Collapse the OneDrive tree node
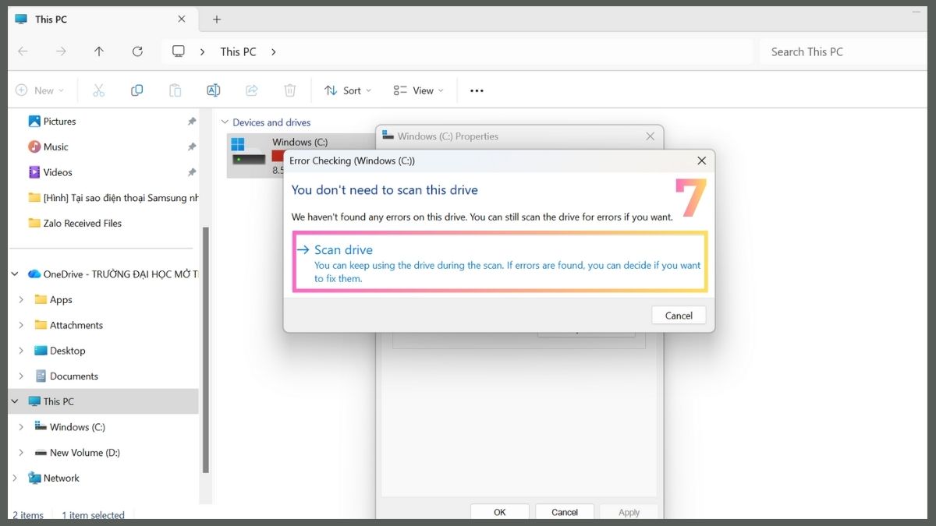This screenshot has height=526, width=936. (x=15, y=274)
